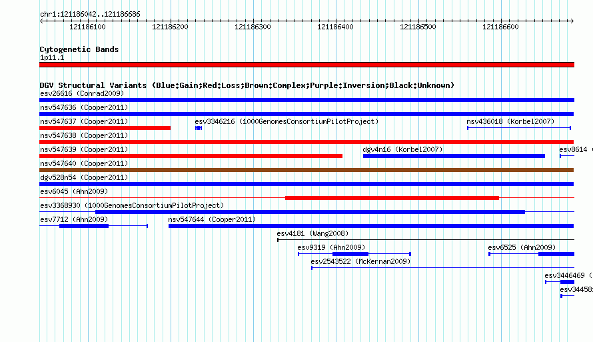Click the DGV Structural Variants track title
This screenshot has height=342, width=593.
pos(247,85)
